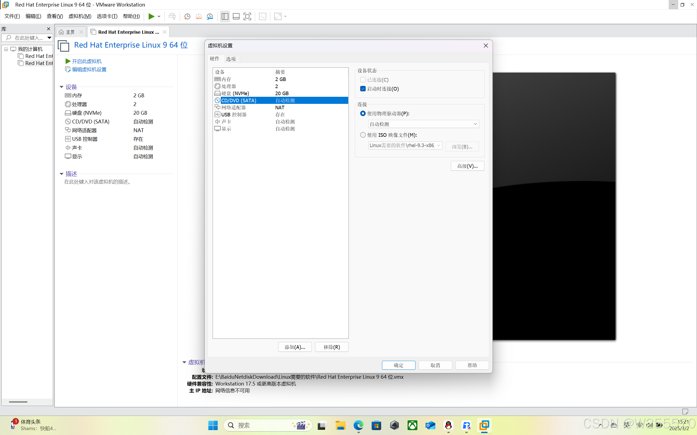This screenshot has width=697, height=435.
Task: Close the 虚拟机设置 dialog with X
Action: [x=486, y=45]
